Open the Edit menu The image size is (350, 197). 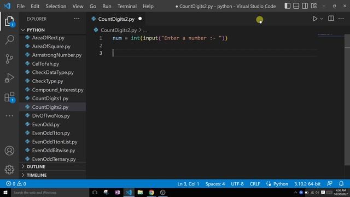click(x=35, y=6)
